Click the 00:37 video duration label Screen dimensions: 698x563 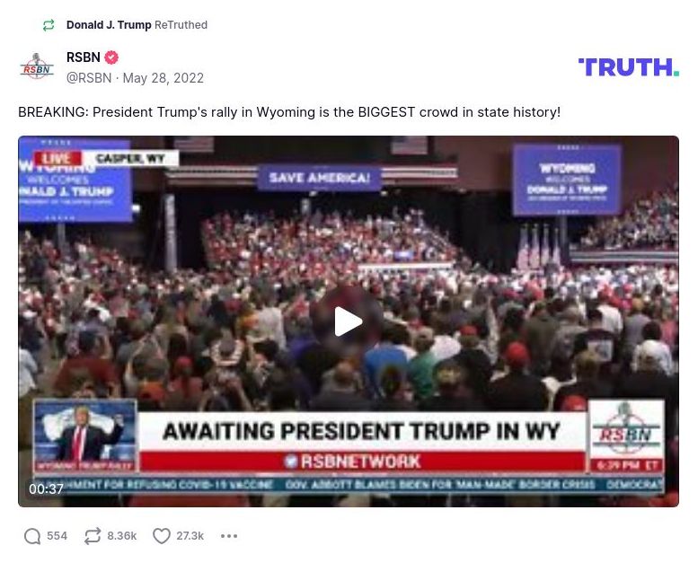tap(46, 488)
